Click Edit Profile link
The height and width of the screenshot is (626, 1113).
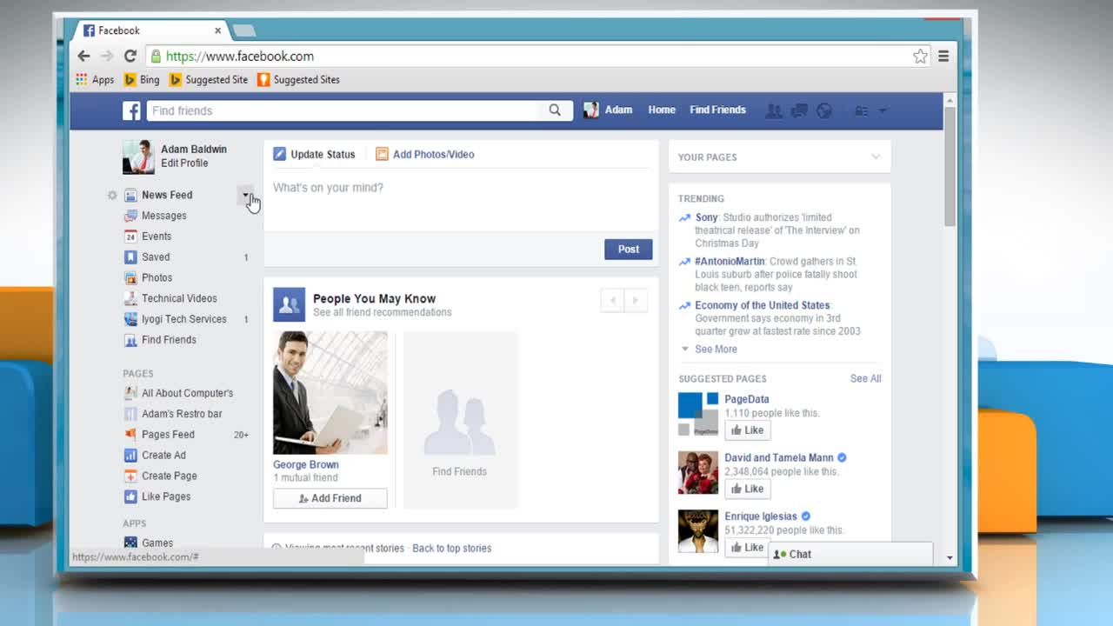coord(184,163)
